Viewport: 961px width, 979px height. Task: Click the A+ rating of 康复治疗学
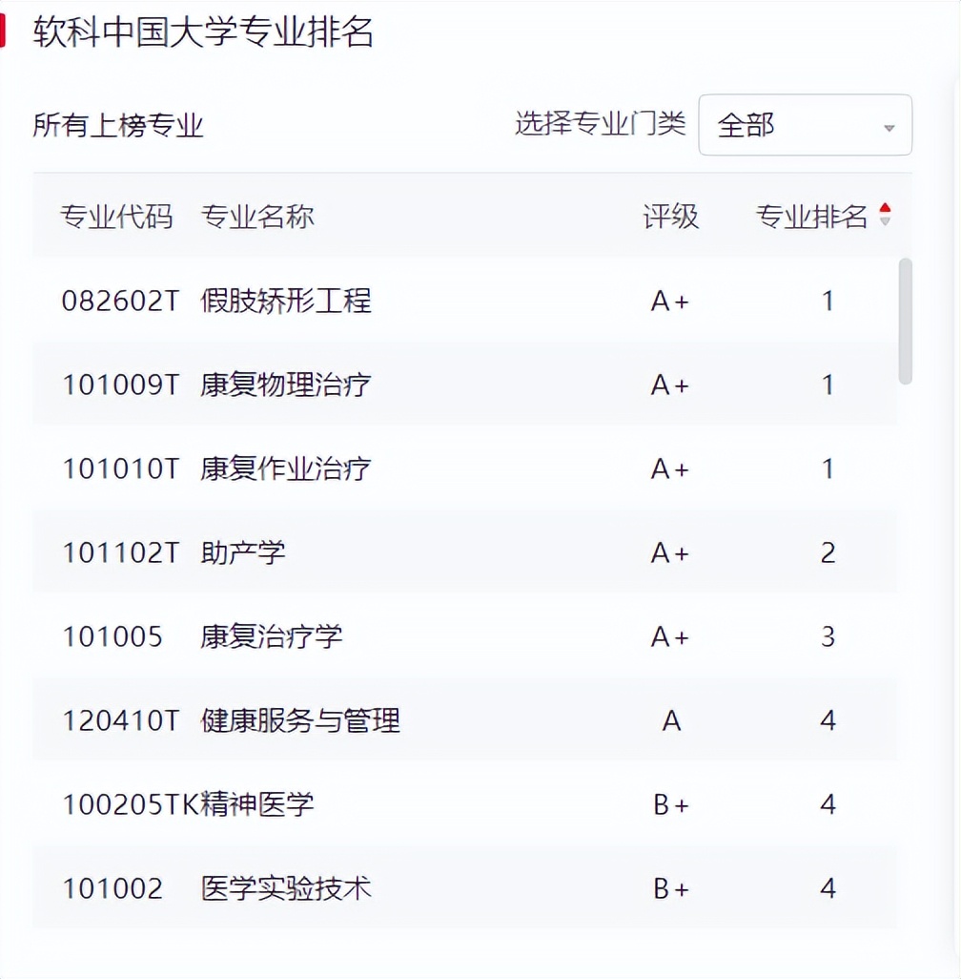click(672, 636)
